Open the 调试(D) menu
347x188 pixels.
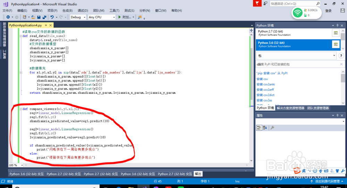[83, 11]
